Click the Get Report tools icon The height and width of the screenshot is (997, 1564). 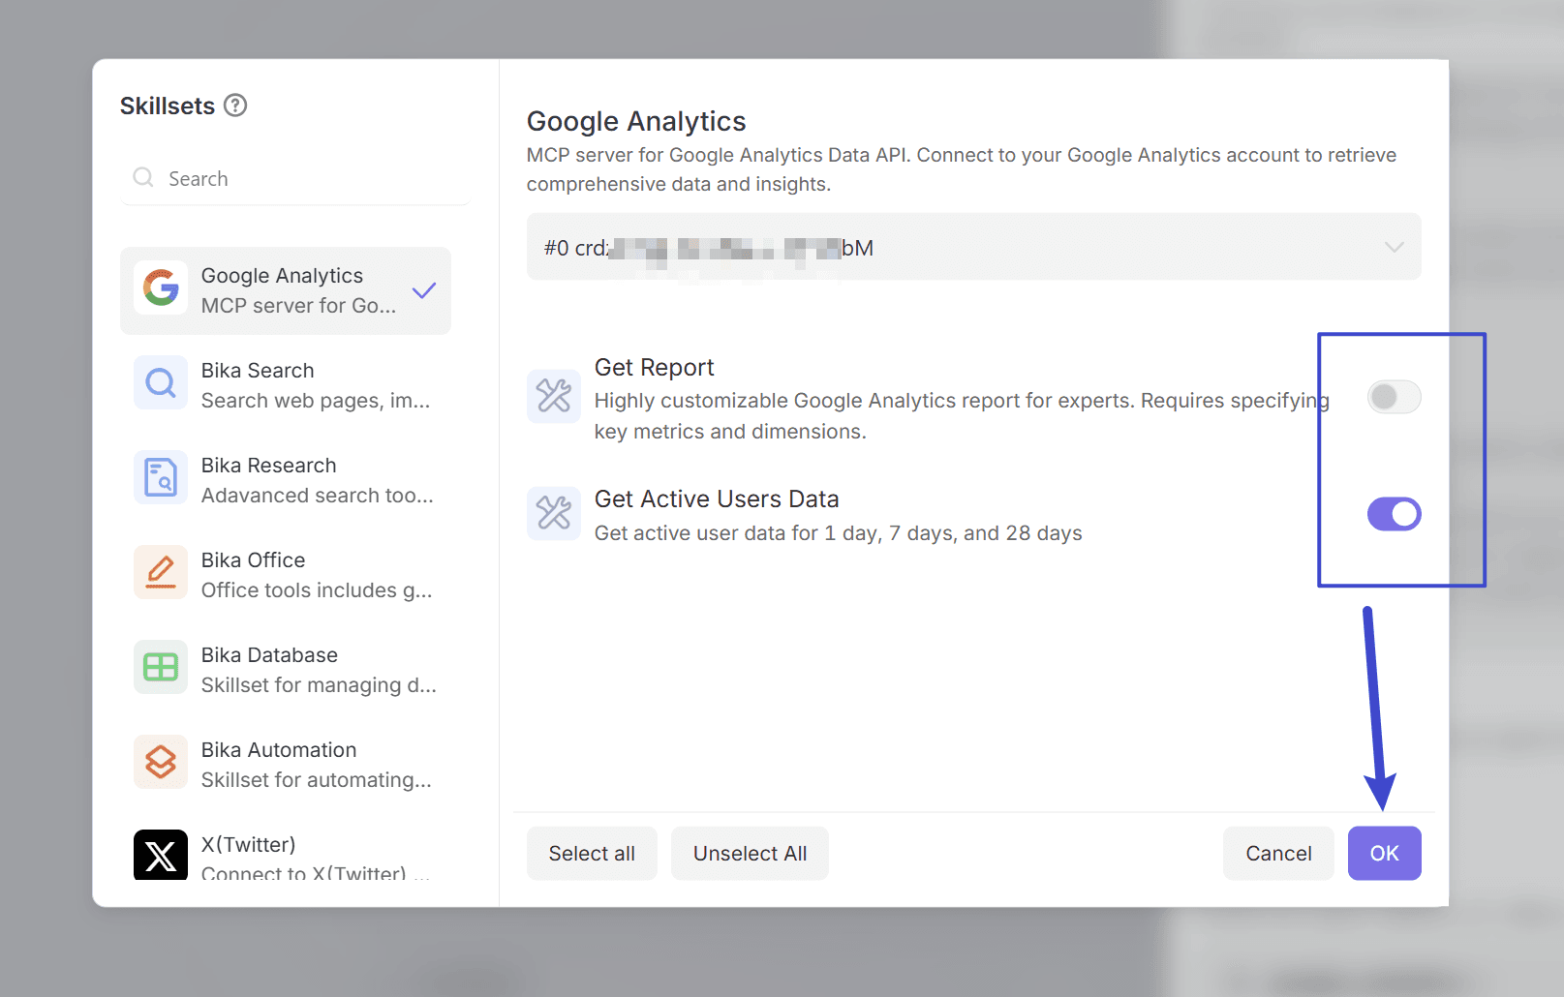554,396
